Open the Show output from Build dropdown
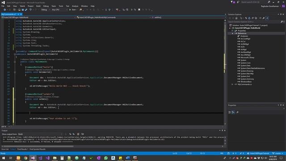Screen dimensions: 286x161 pos(40,134)
